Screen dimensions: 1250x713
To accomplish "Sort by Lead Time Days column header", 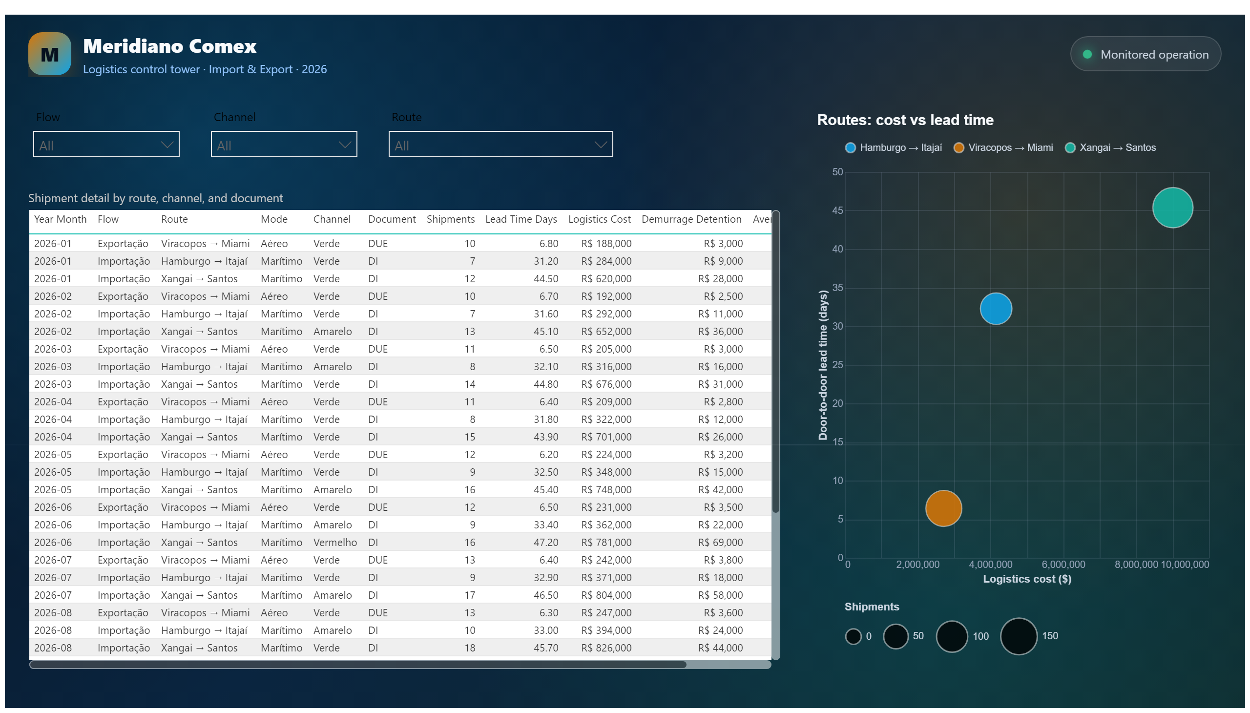I will (521, 219).
